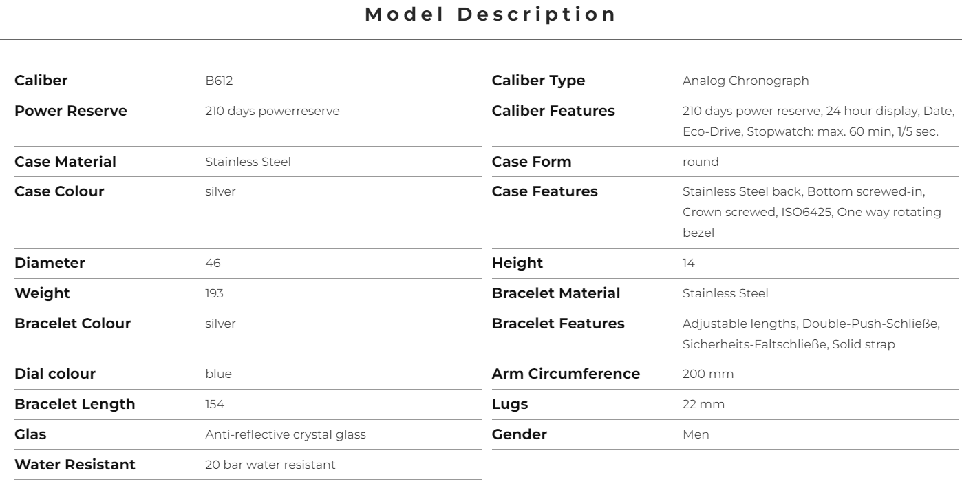Select the Case Form round value
962x486 pixels.
coord(701,162)
